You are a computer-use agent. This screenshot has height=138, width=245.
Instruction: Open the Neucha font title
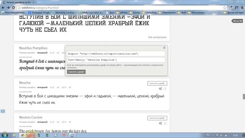[x=24, y=82]
